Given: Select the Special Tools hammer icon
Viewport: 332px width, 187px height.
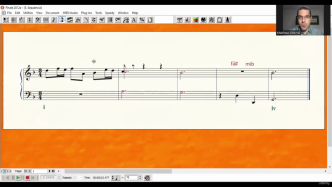Looking at the screenshot, I should click(x=179, y=20).
